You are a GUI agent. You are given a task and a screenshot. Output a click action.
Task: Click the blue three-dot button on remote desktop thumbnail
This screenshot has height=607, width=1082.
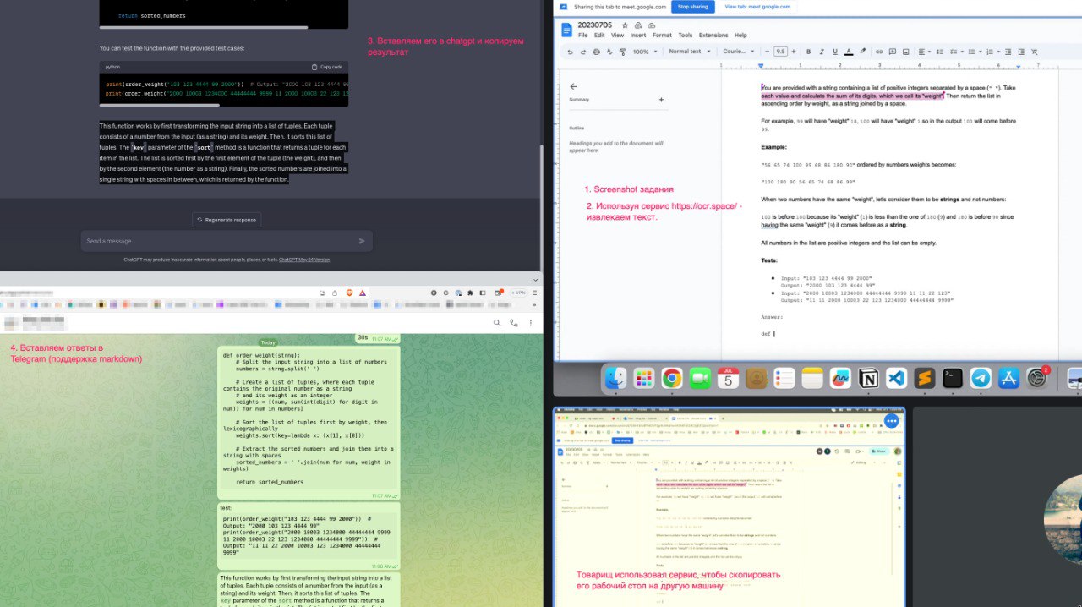(x=891, y=420)
